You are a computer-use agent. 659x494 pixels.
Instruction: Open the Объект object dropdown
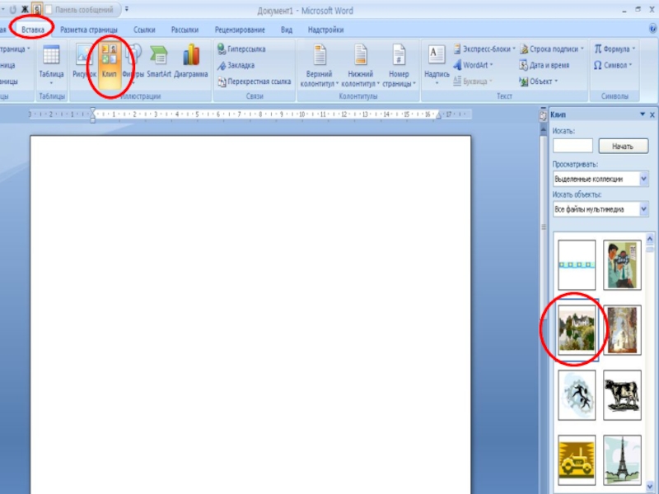[539, 82]
